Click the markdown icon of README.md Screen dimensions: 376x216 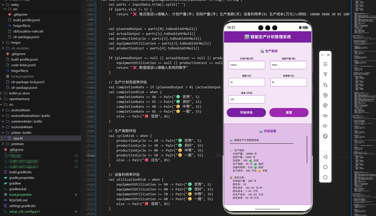pyautogui.click(x=6, y=200)
